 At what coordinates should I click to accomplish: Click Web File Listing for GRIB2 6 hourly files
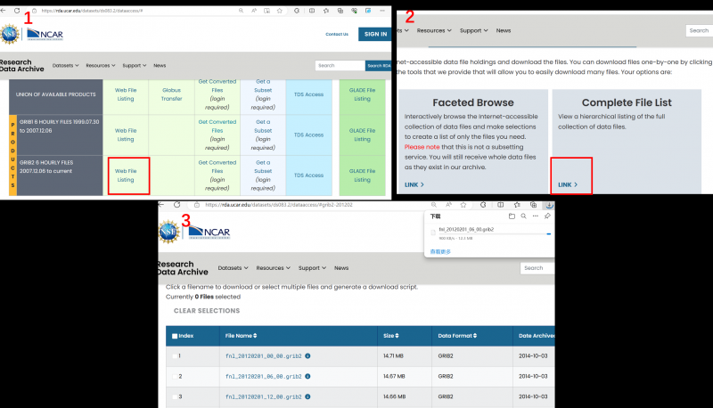[126, 175]
